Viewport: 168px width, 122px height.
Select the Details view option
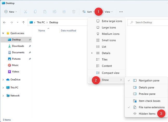click(106, 53)
